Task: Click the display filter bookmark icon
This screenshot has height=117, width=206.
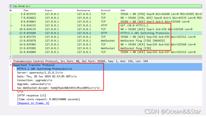Action: (x=11, y=6)
